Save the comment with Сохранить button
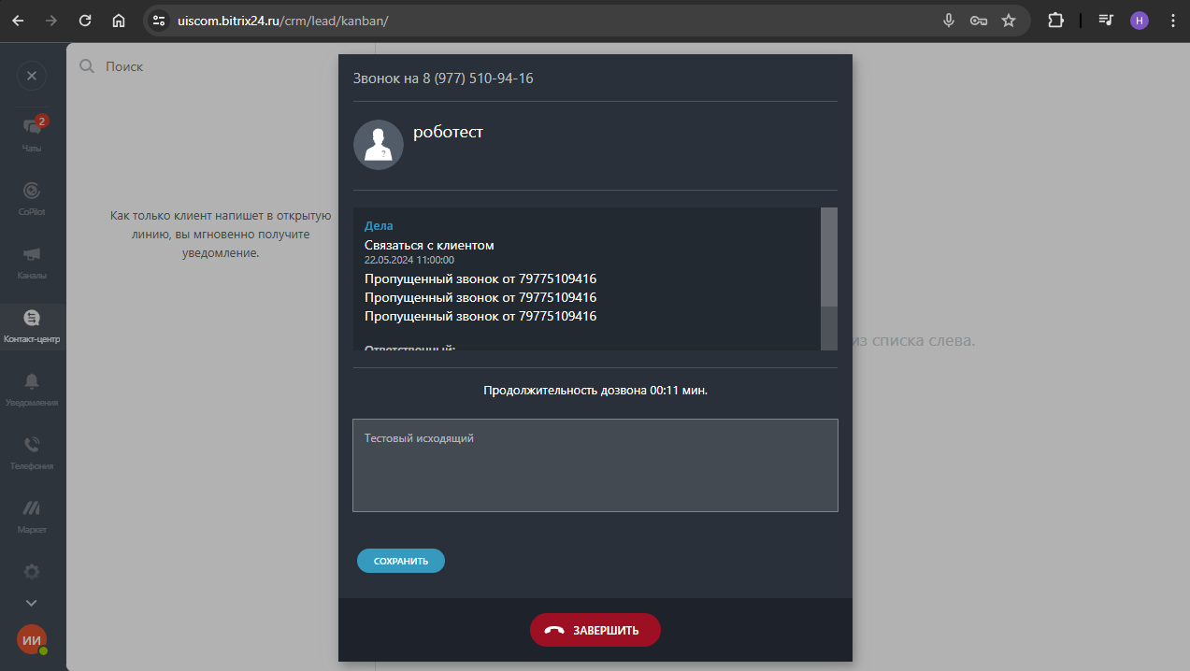 pyautogui.click(x=401, y=561)
